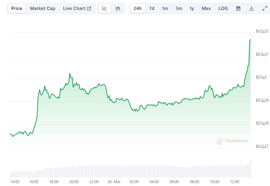Switch to candlestick chart view icon

(x=118, y=8)
